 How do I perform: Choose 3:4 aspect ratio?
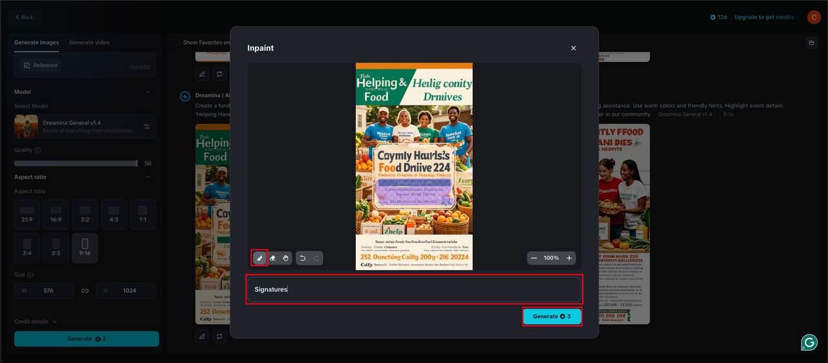[x=27, y=249]
